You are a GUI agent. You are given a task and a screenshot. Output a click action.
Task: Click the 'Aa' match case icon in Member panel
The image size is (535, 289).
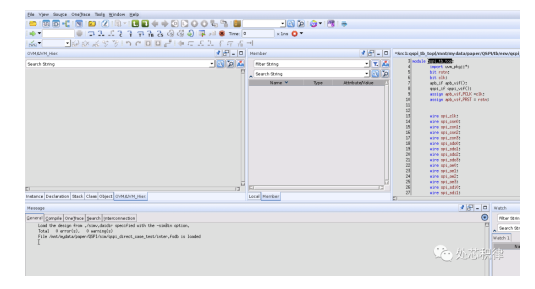[385, 64]
